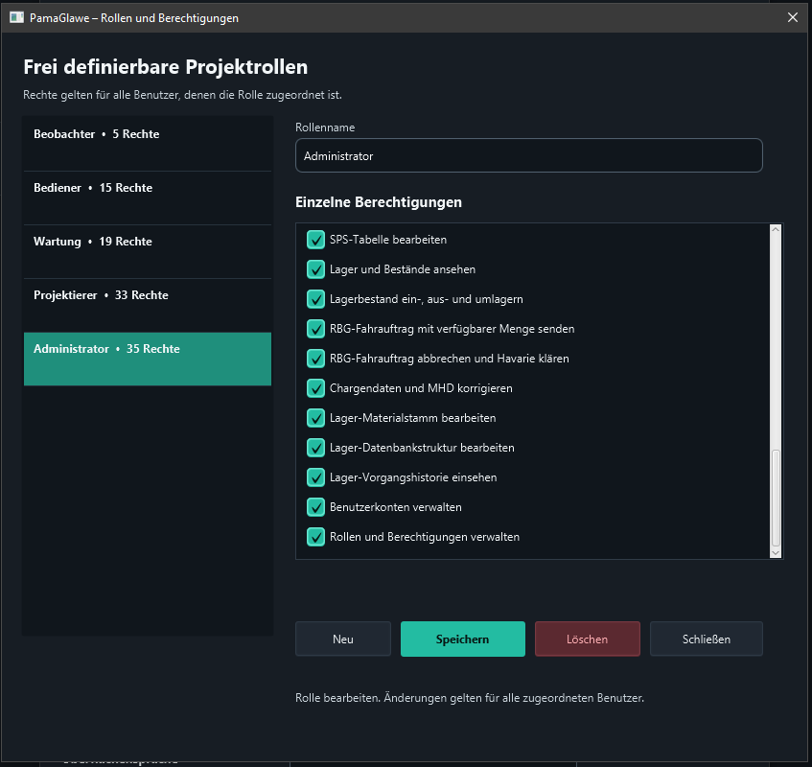Toggle Rollen und Berechtigungen verwalten checkbox
The image size is (812, 767).
(315, 537)
